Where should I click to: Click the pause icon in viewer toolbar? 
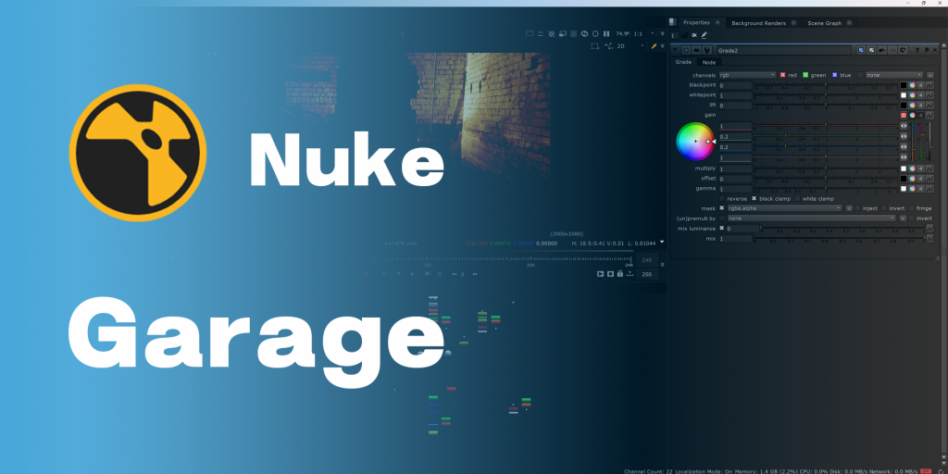coord(606,34)
